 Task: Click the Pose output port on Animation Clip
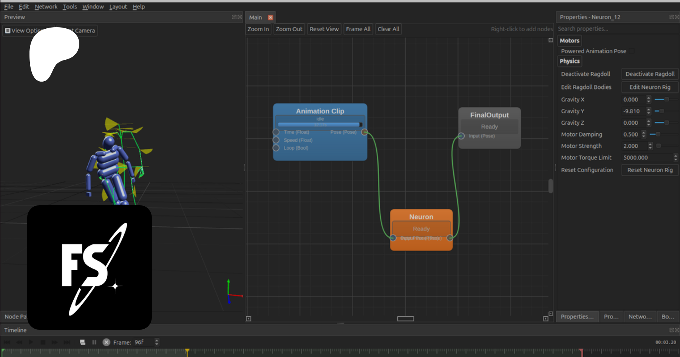coord(364,132)
